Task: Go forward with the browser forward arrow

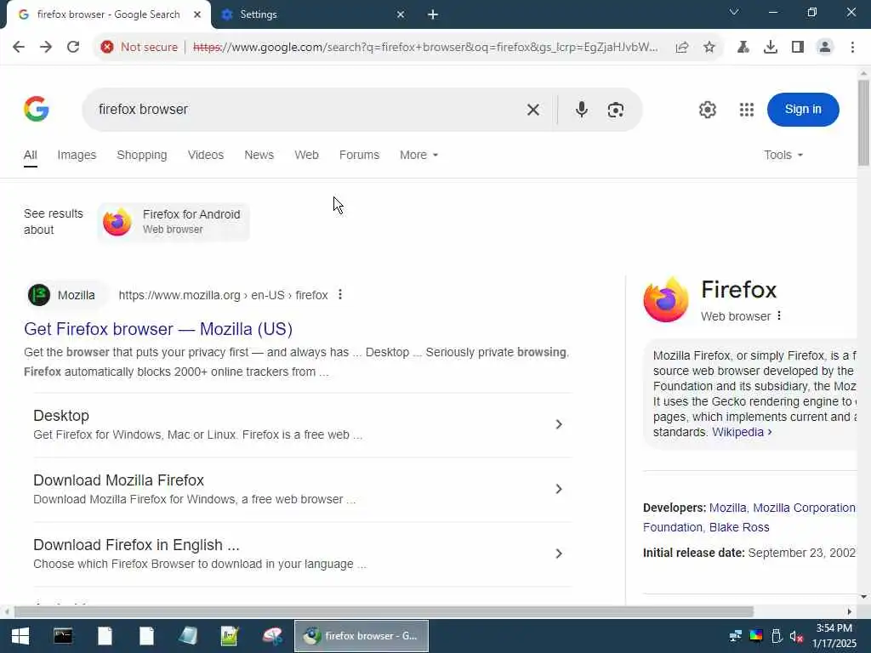Action: coord(46,48)
